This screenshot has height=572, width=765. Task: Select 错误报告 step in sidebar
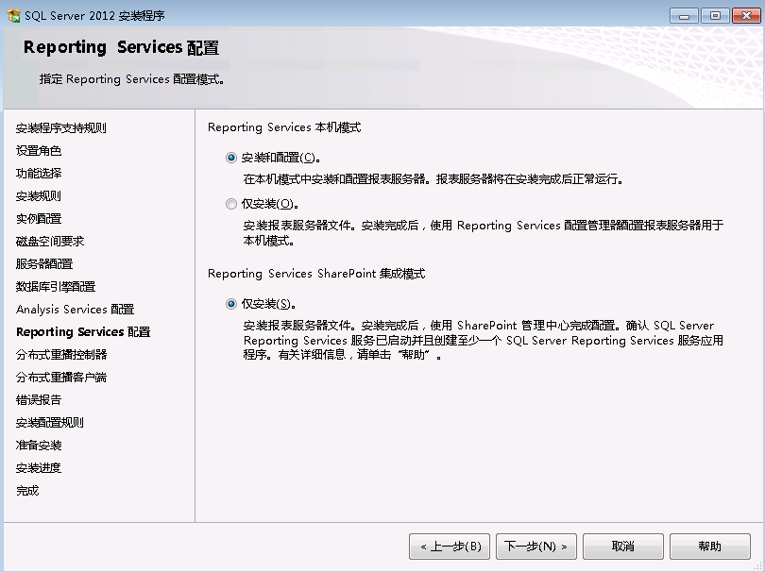tap(39, 400)
